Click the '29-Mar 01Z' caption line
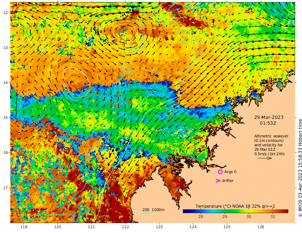302x233 pixels. (x=265, y=149)
